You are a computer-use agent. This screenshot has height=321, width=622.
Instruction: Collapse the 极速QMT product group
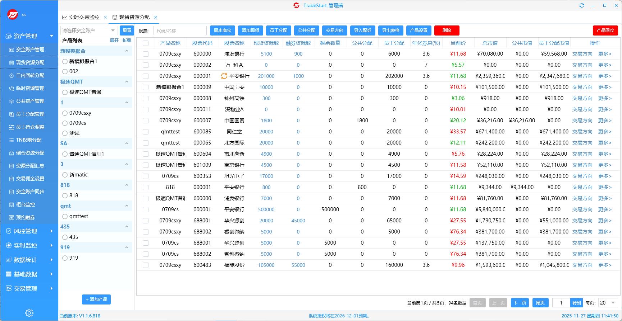tap(127, 82)
